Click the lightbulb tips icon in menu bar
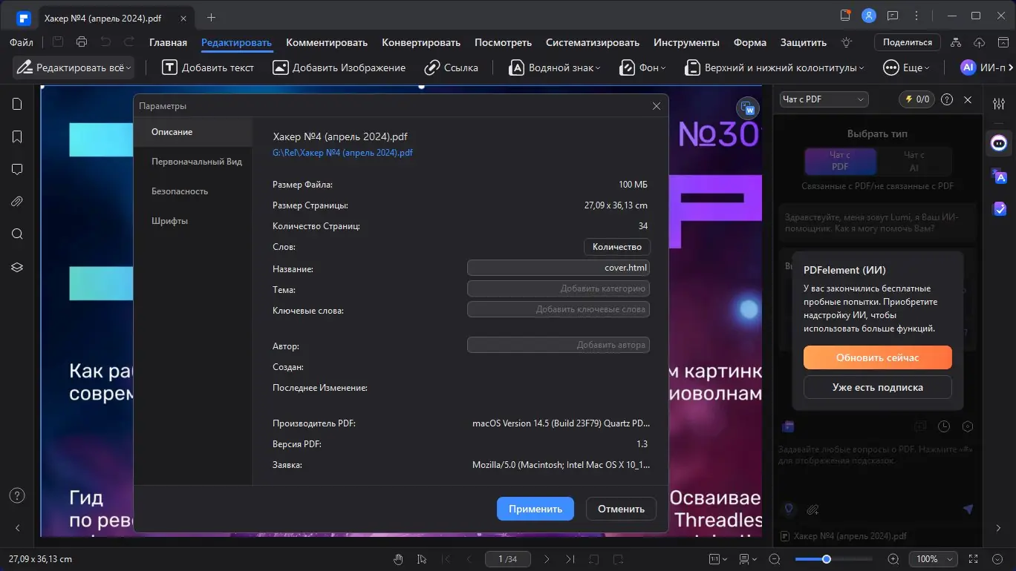This screenshot has height=571, width=1016. pyautogui.click(x=846, y=42)
